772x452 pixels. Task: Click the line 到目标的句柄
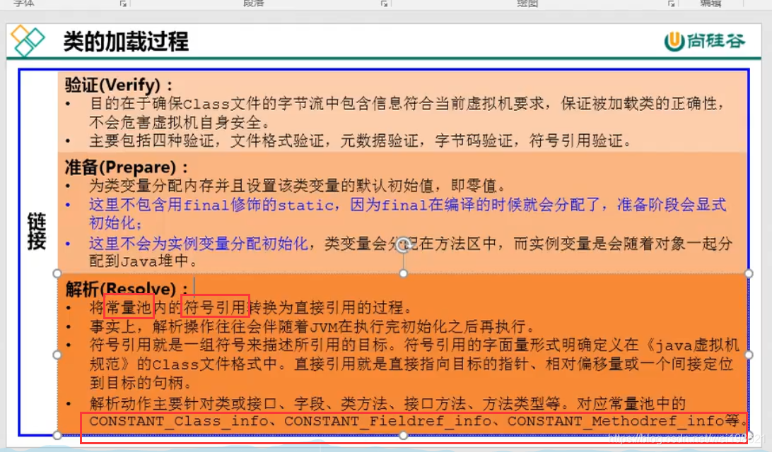[x=141, y=383]
